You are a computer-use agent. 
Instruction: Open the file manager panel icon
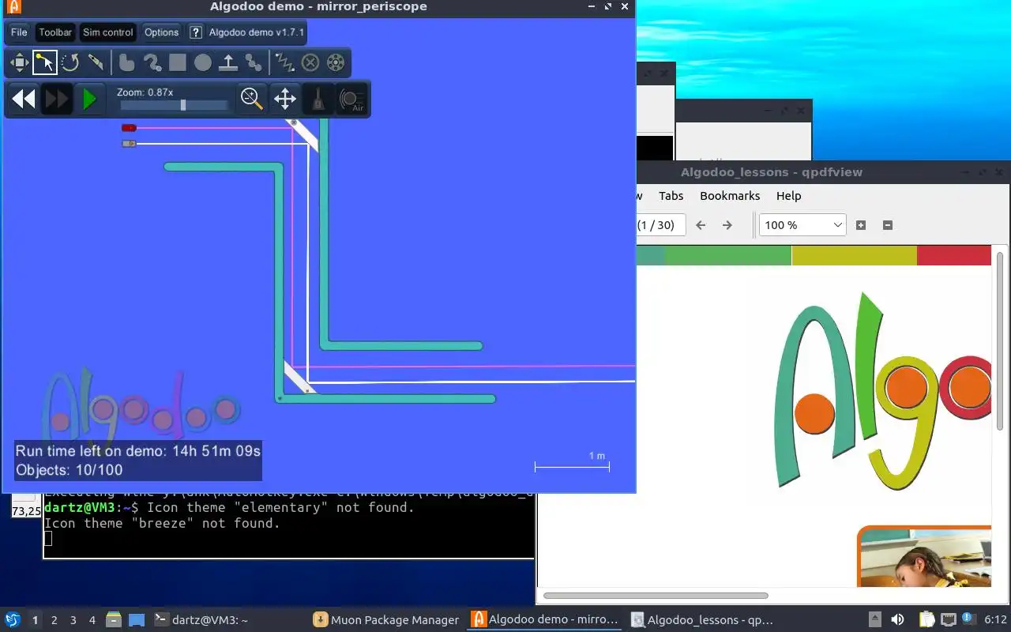114,620
